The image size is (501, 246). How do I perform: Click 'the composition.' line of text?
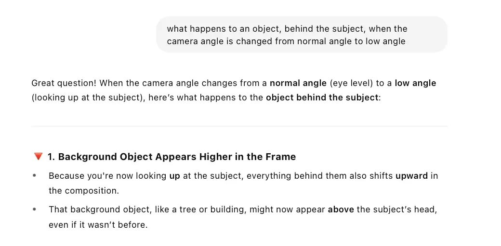click(83, 191)
